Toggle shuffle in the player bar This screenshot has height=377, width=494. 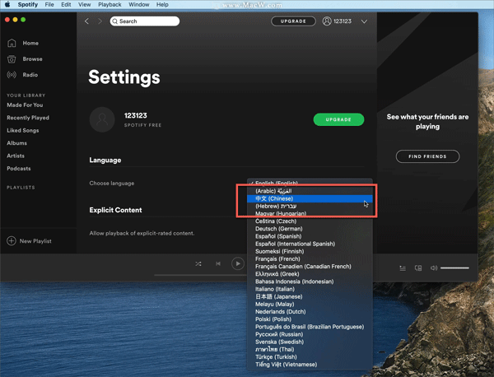[198, 263]
